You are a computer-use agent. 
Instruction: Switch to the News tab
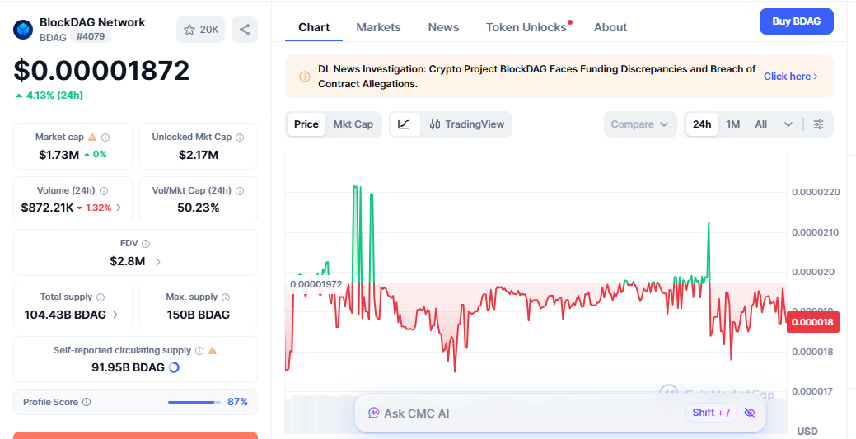click(443, 27)
